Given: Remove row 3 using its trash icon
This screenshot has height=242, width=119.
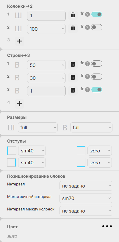Looking at the screenshot, I should (73, 90).
